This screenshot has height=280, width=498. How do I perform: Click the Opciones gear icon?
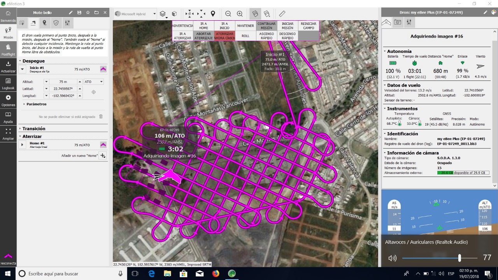[8, 100]
